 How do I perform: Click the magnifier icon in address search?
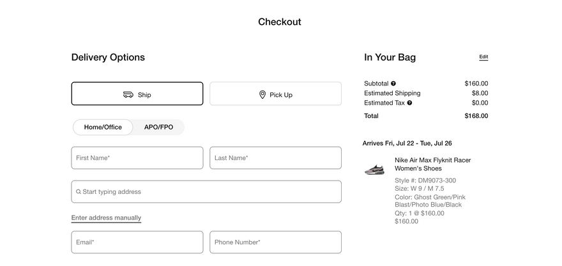[x=79, y=192]
